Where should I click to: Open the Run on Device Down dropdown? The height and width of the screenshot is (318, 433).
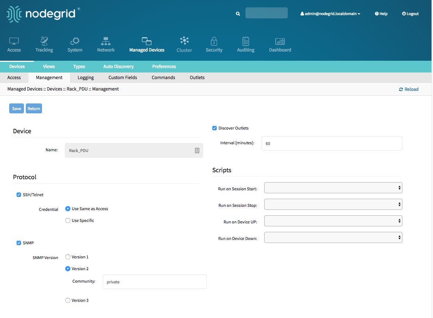(333, 237)
